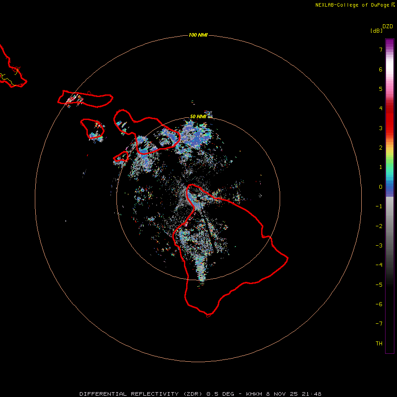Click the 5 value on the scale

coord(381,89)
